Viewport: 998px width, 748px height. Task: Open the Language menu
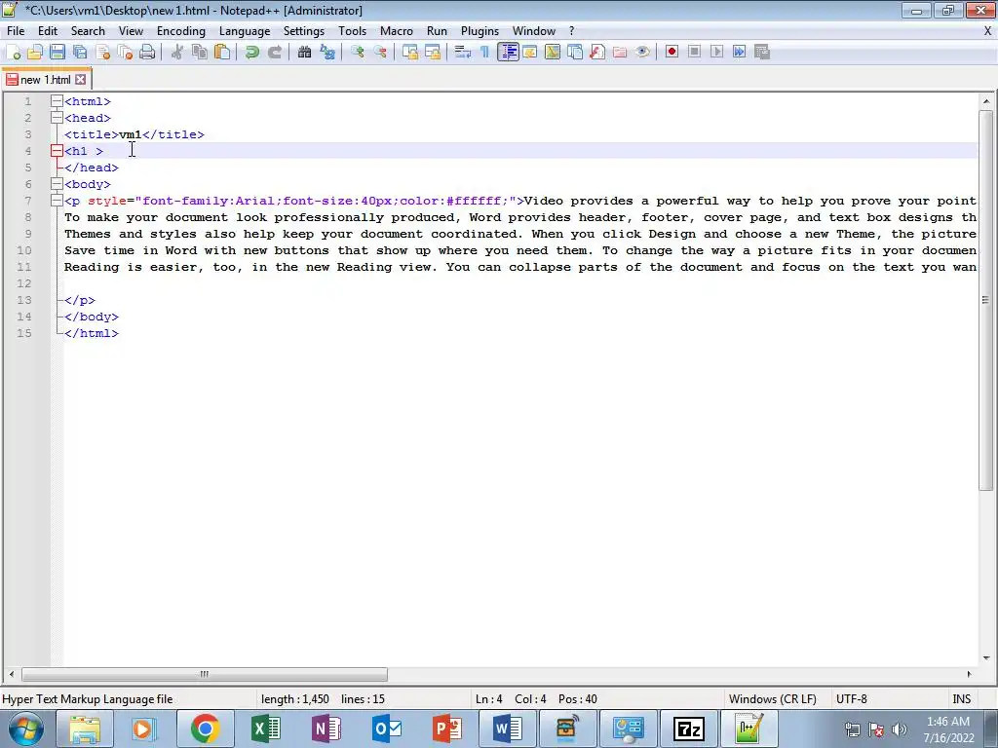(245, 31)
